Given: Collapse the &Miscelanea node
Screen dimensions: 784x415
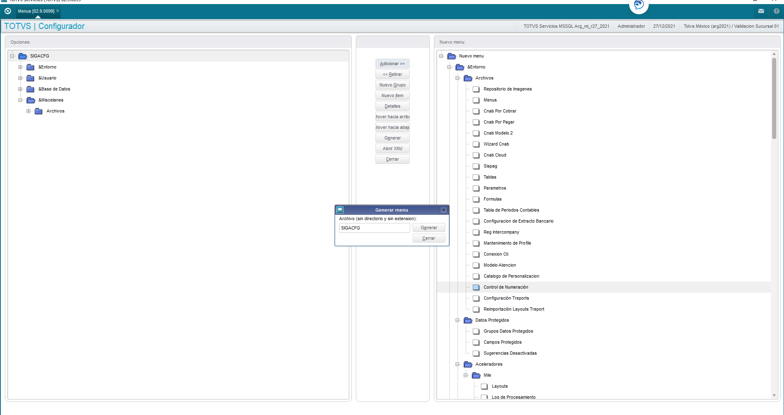Looking at the screenshot, I should pos(20,100).
